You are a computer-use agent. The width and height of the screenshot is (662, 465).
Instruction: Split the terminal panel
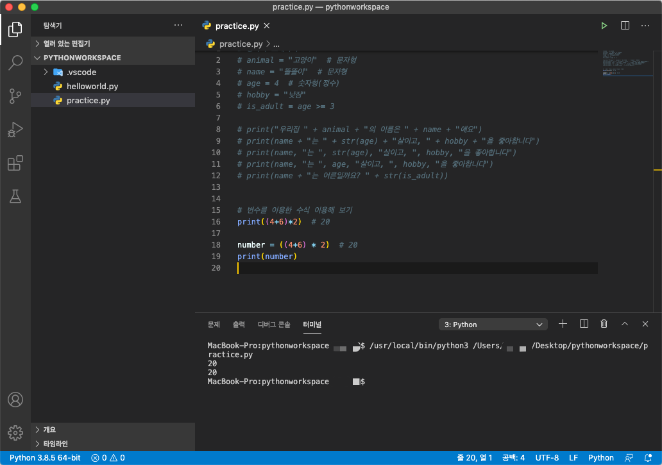coord(584,324)
